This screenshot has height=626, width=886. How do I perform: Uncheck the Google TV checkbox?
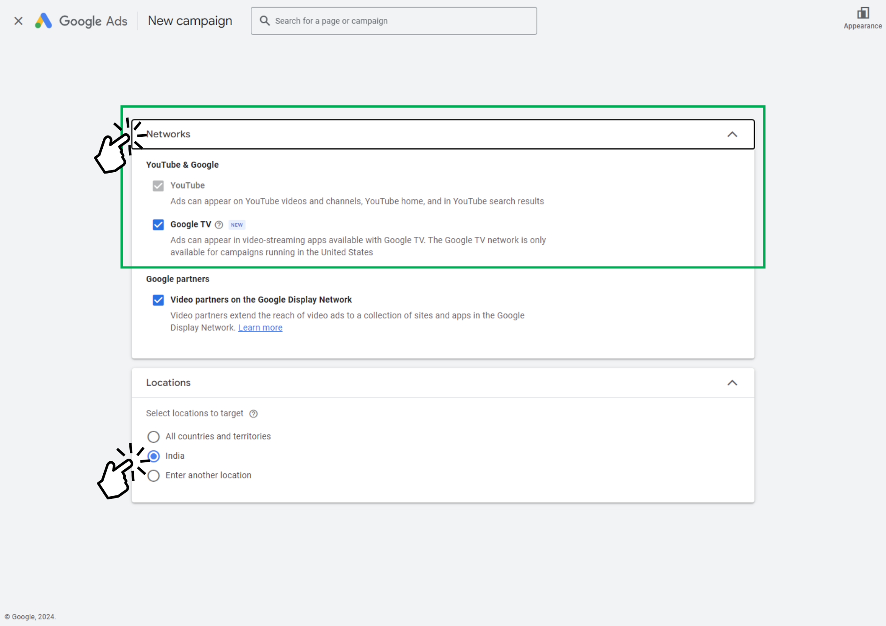(158, 225)
